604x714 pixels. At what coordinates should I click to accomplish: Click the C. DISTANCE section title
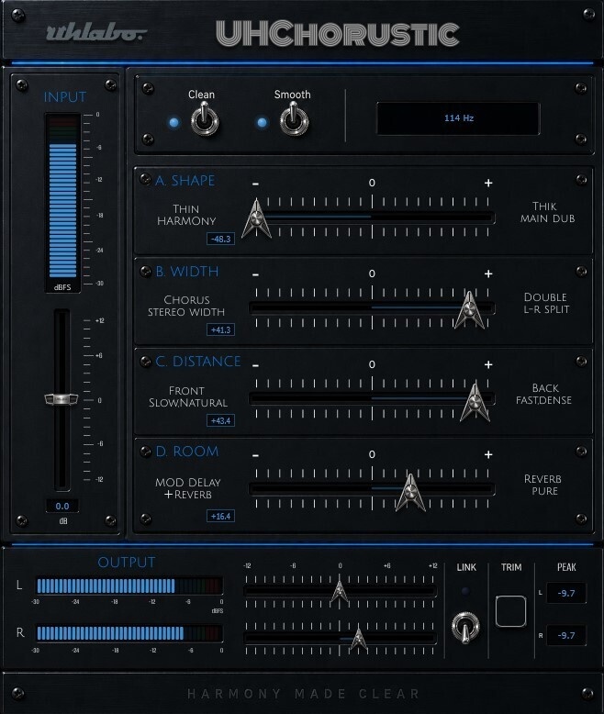[198, 362]
